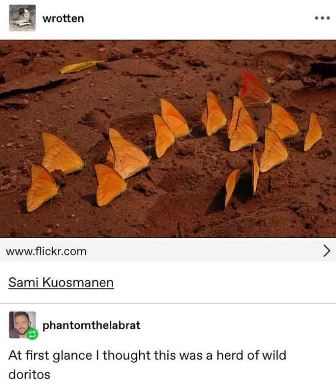The width and height of the screenshot is (336, 387).
Task: Open the wrotten blog username
Action: pos(63,19)
